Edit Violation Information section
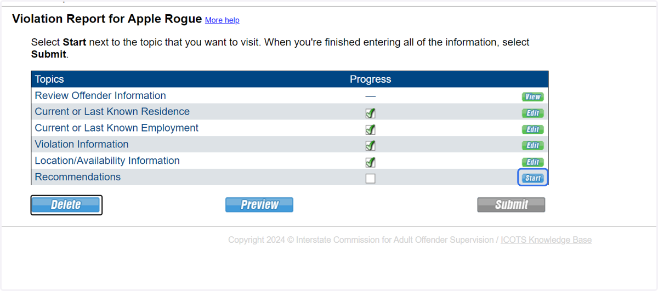This screenshot has width=658, height=291. pos(532,146)
